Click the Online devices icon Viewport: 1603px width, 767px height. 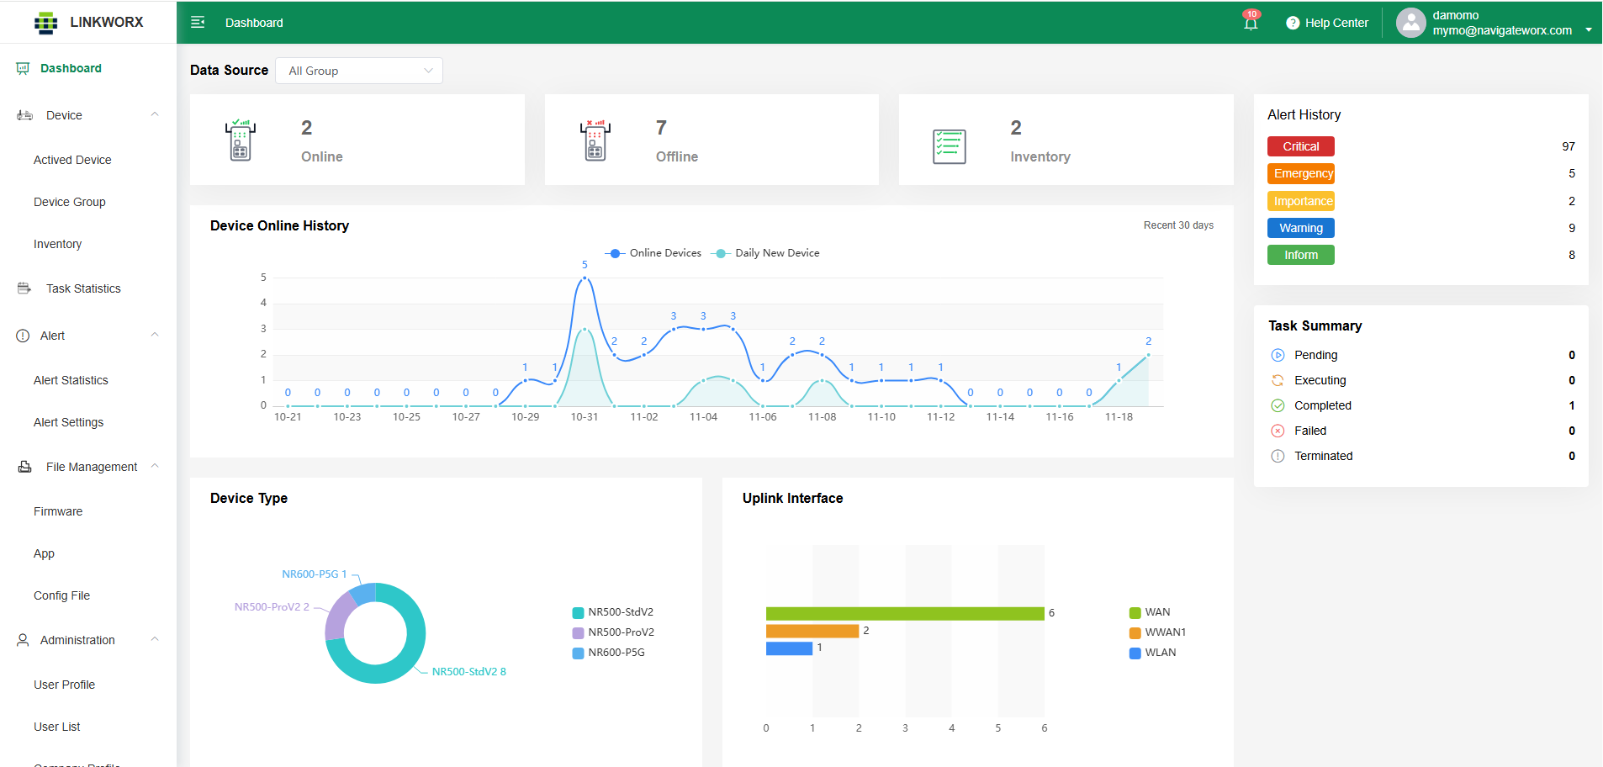coord(241,140)
